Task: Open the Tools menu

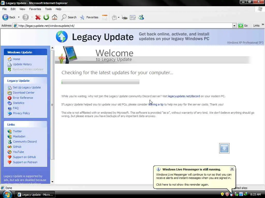Action: click(x=48, y=9)
